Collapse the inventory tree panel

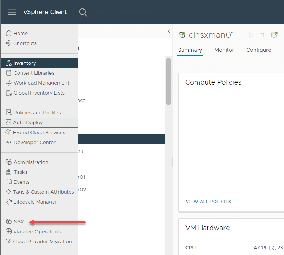[169, 31]
